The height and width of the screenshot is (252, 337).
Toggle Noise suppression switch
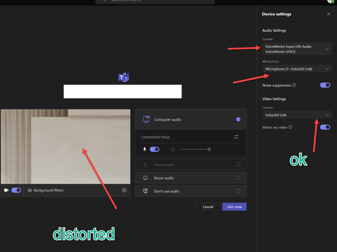pos(325,85)
